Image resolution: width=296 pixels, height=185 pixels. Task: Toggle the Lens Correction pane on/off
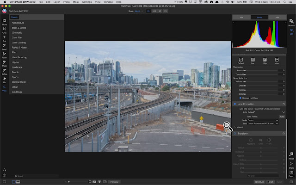pyautogui.click(x=235, y=104)
